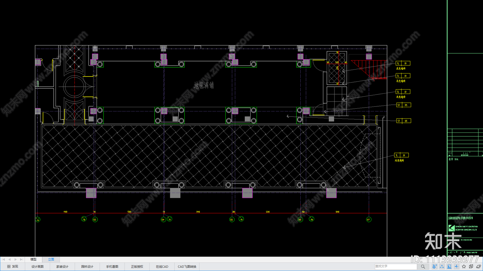Click grid axis bubble 06

point(300,220)
